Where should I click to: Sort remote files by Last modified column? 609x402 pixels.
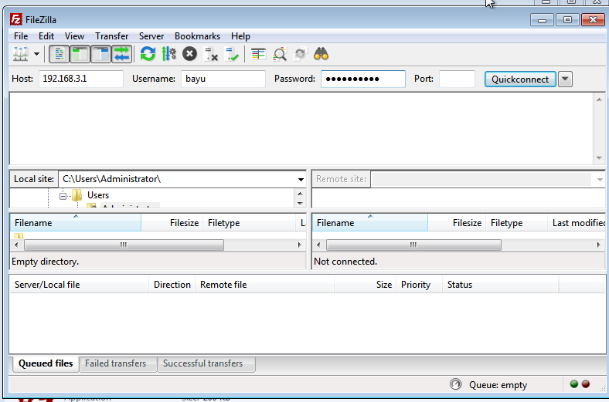[577, 223]
